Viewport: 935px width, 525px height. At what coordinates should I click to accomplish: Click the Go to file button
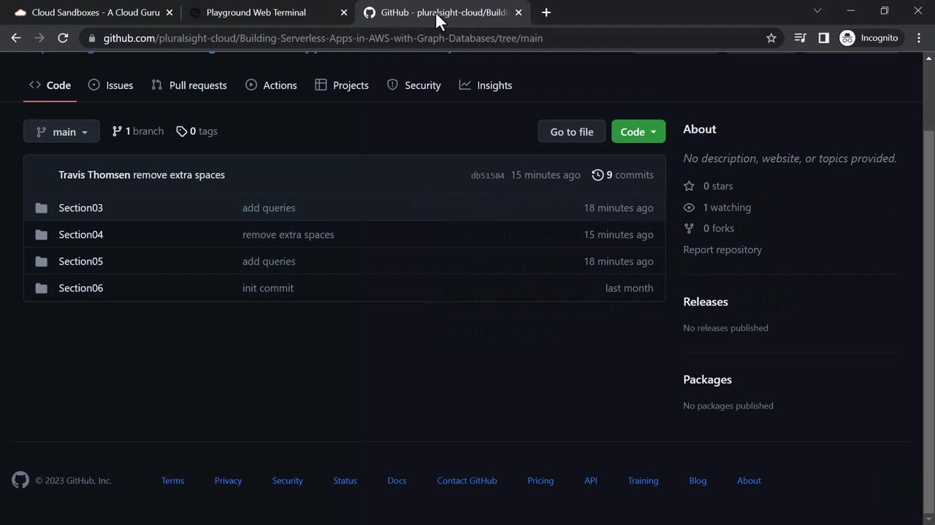coord(572,131)
